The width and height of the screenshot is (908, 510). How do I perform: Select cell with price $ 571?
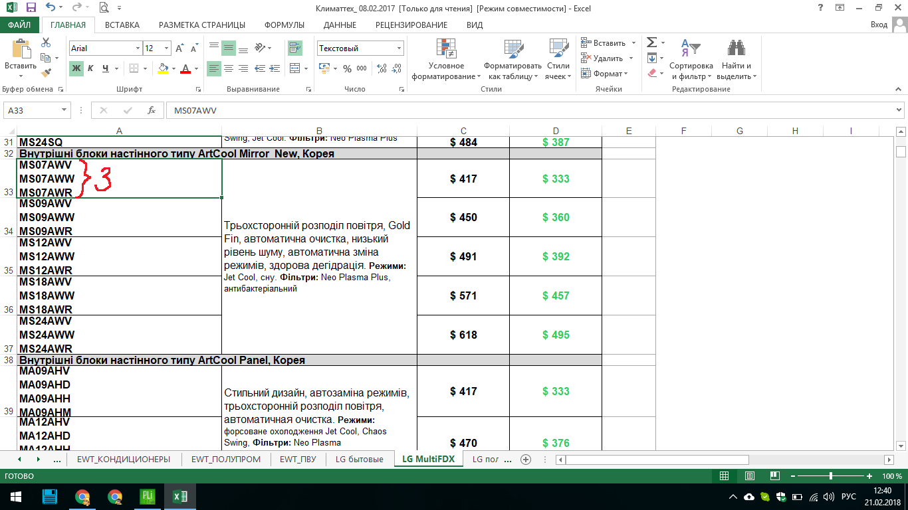click(x=463, y=296)
